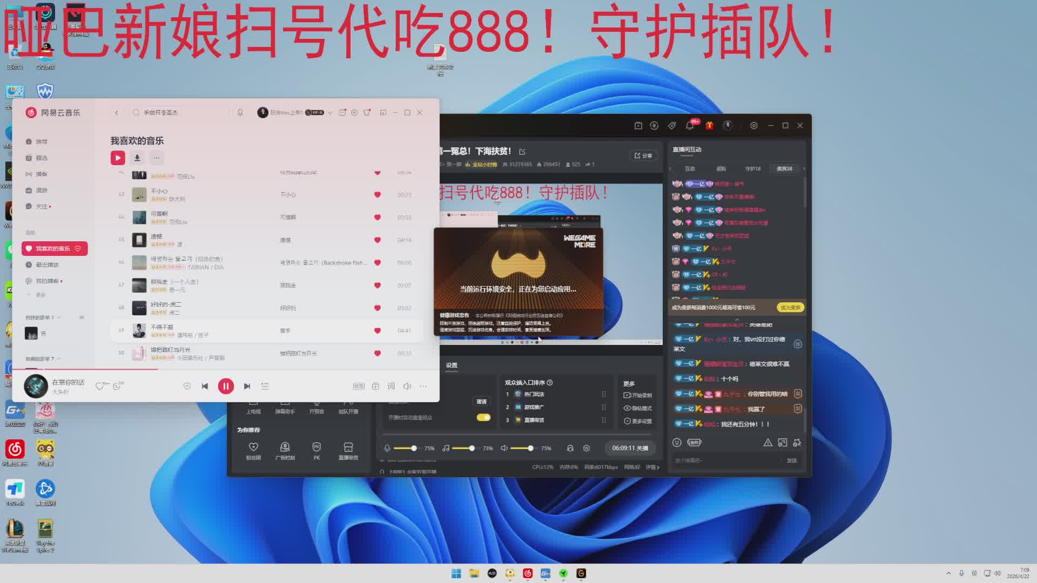Open the playlist queue icon
The width and height of the screenshot is (1037, 583).
click(x=265, y=386)
